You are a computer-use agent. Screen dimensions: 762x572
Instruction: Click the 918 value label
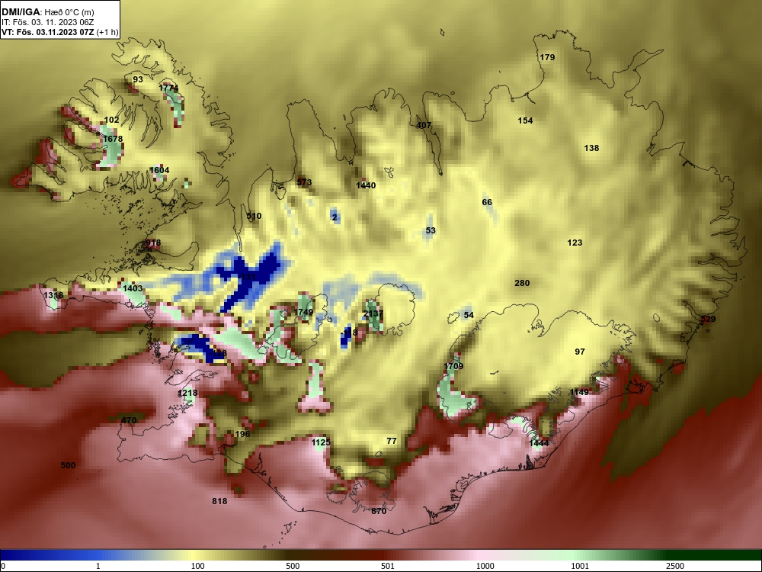tap(153, 243)
